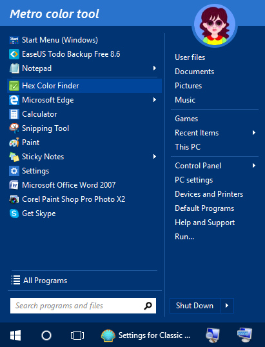Click the Microsoft Edge icon
The width and height of the screenshot is (265, 347).
tap(14, 100)
